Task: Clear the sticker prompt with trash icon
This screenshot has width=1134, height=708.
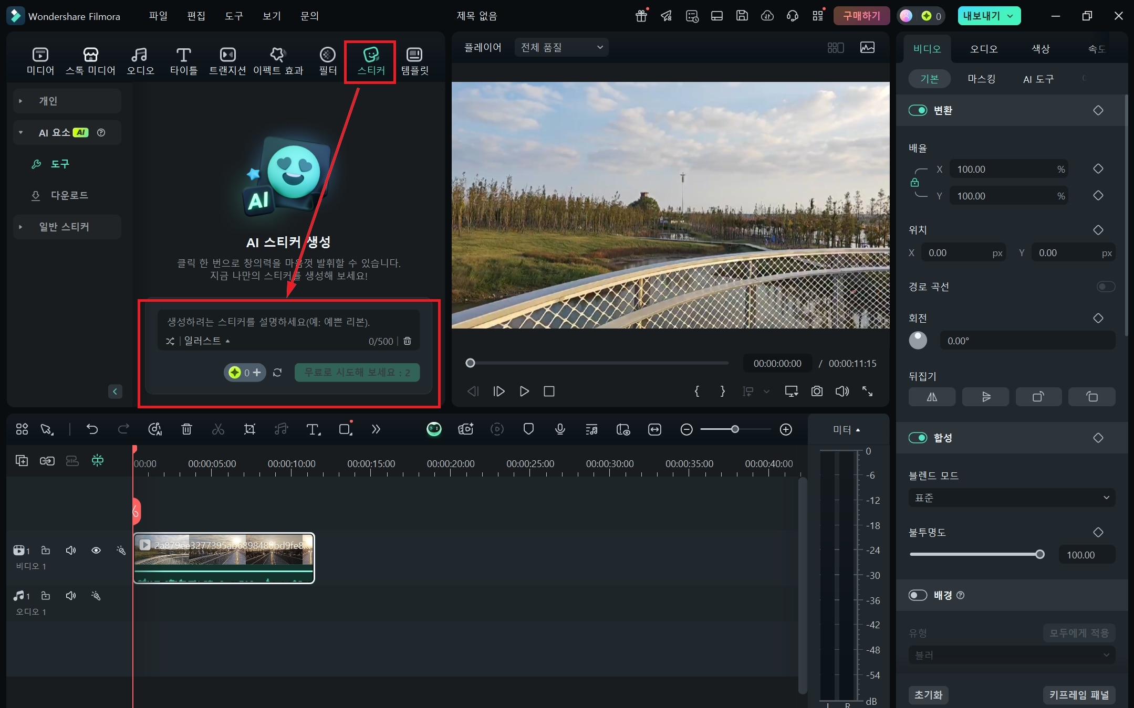Action: pyautogui.click(x=407, y=341)
